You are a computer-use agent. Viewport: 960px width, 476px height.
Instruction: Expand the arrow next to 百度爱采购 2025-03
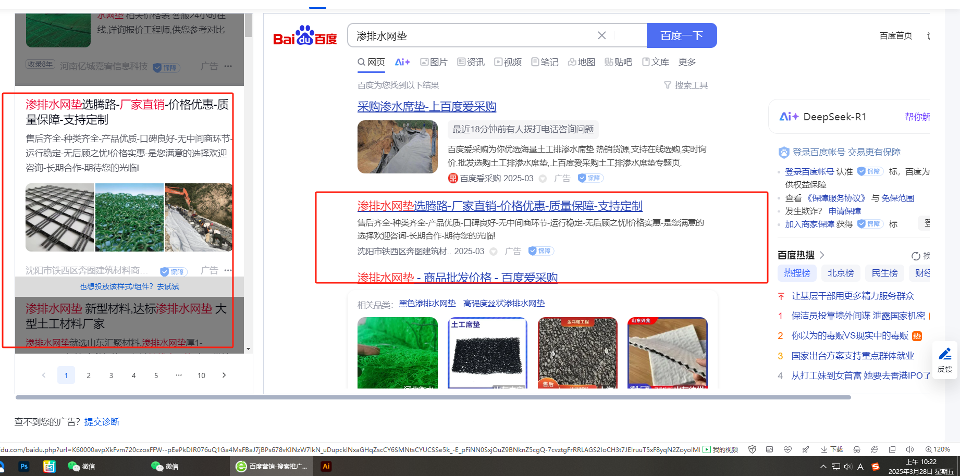click(543, 179)
